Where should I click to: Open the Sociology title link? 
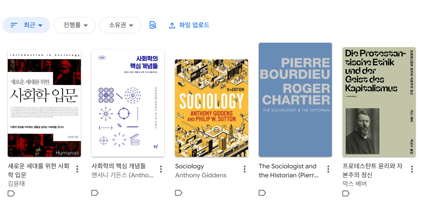pos(189,166)
